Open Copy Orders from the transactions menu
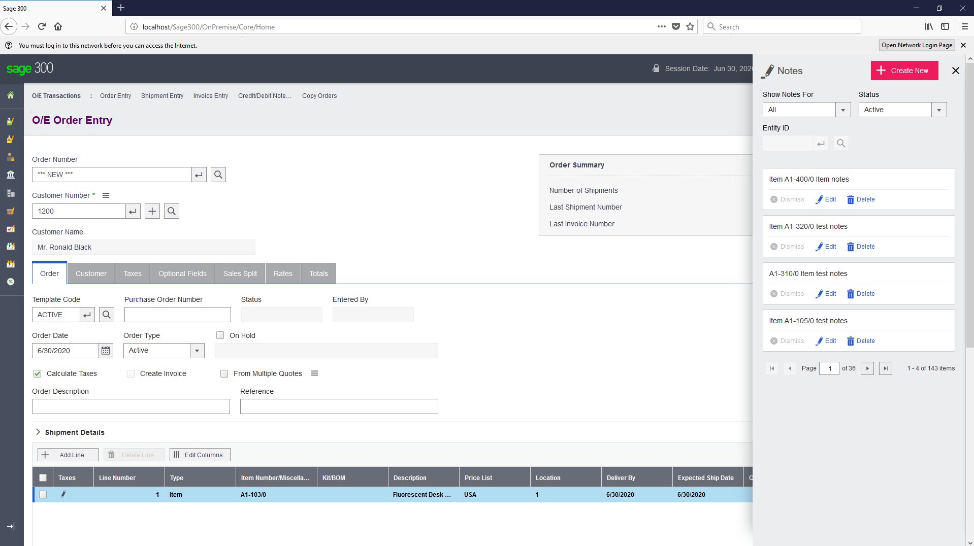The height and width of the screenshot is (546, 974). (319, 95)
